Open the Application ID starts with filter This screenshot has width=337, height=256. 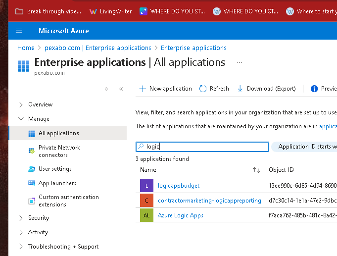[x=304, y=147]
